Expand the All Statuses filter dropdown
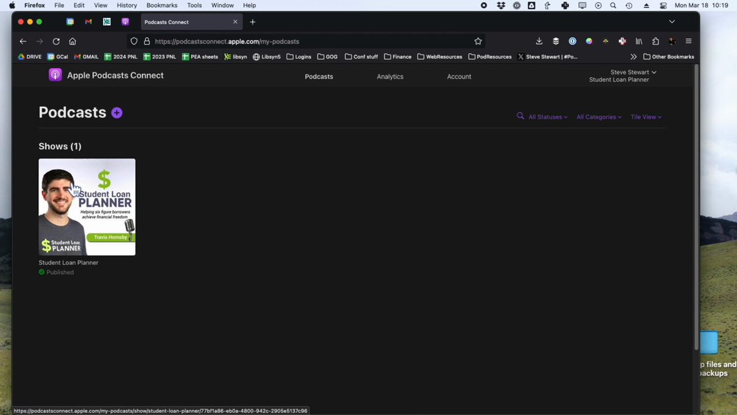 point(548,117)
